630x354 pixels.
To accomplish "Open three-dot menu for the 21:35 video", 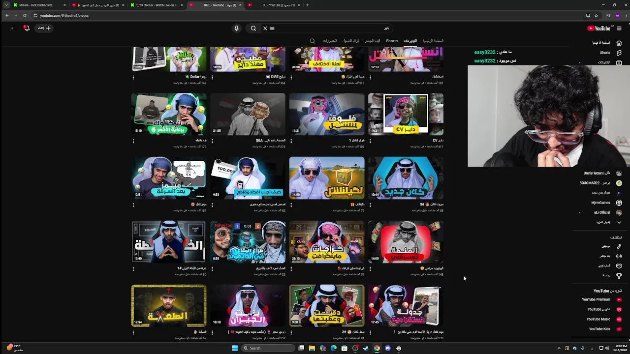I will [x=212, y=141].
